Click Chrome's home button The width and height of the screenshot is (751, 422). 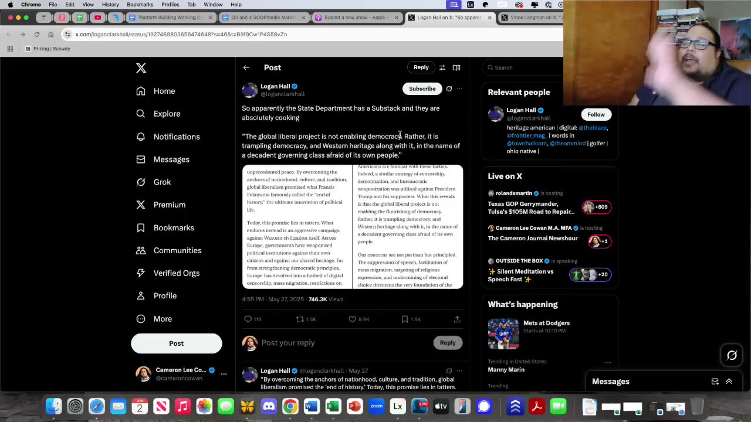51,34
